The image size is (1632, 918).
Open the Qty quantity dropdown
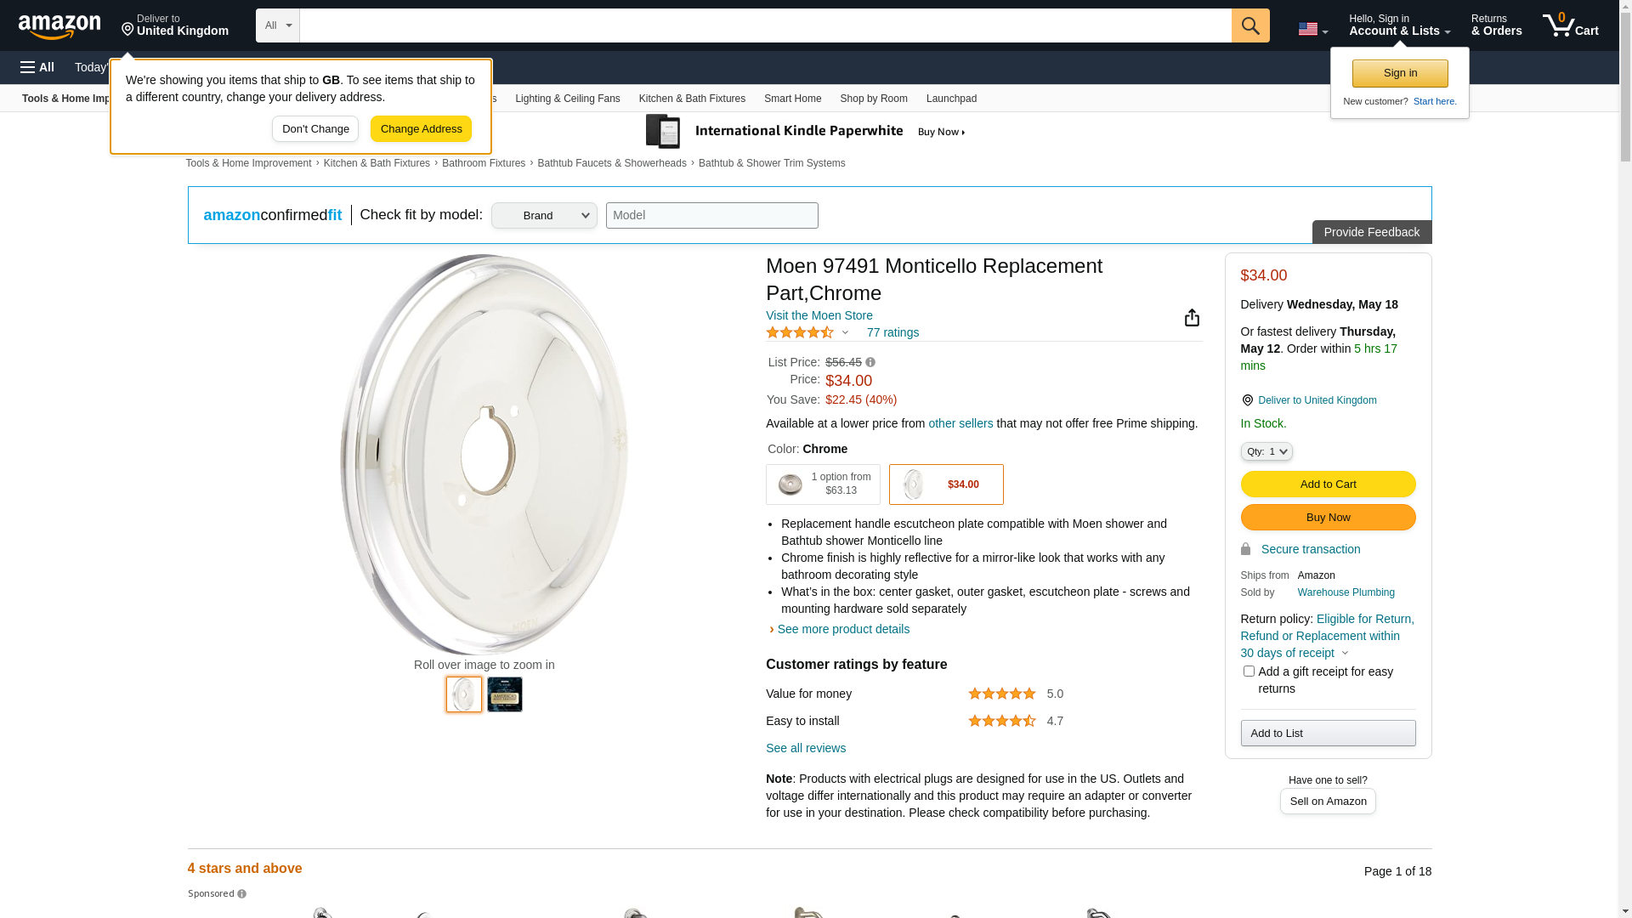point(1266,452)
